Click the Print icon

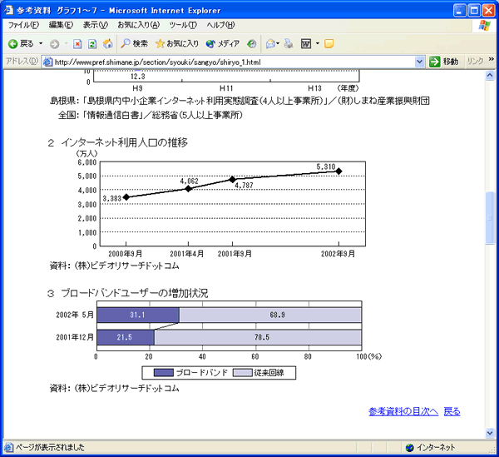pos(289,43)
